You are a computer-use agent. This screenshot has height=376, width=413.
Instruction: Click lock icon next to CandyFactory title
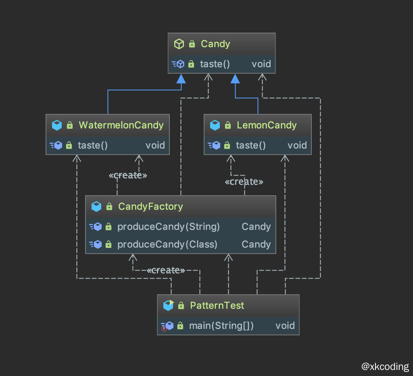tap(109, 207)
